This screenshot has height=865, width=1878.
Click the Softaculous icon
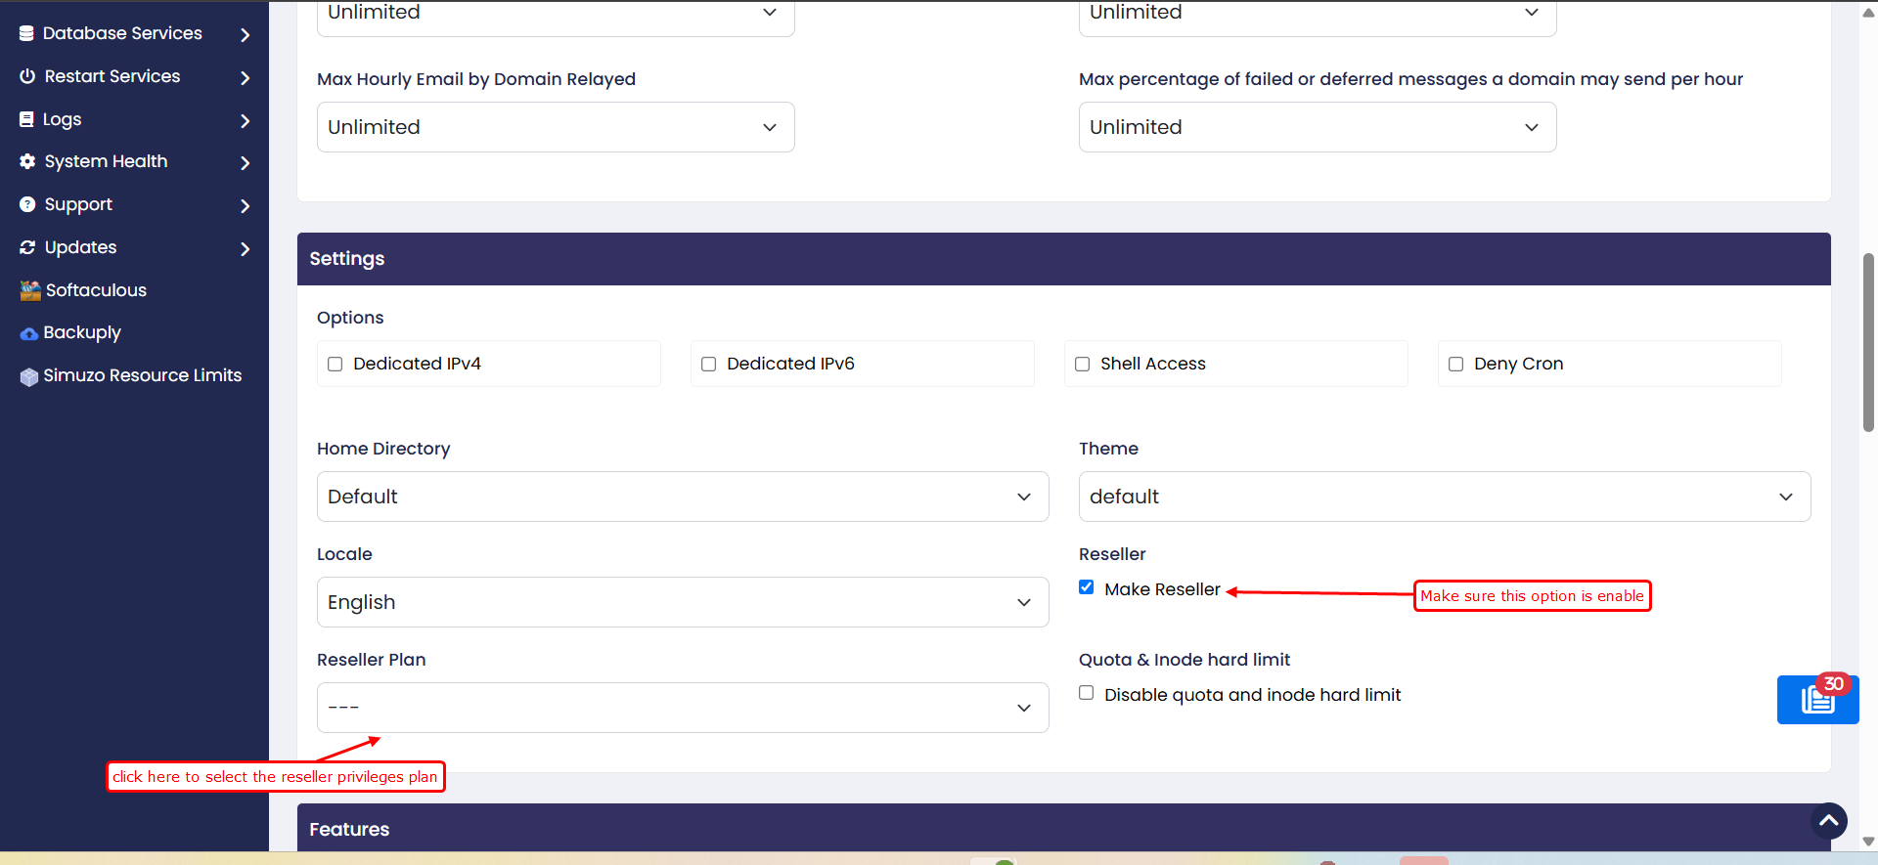point(30,290)
